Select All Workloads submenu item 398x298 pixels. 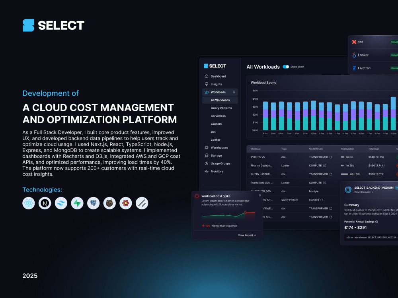pos(220,100)
